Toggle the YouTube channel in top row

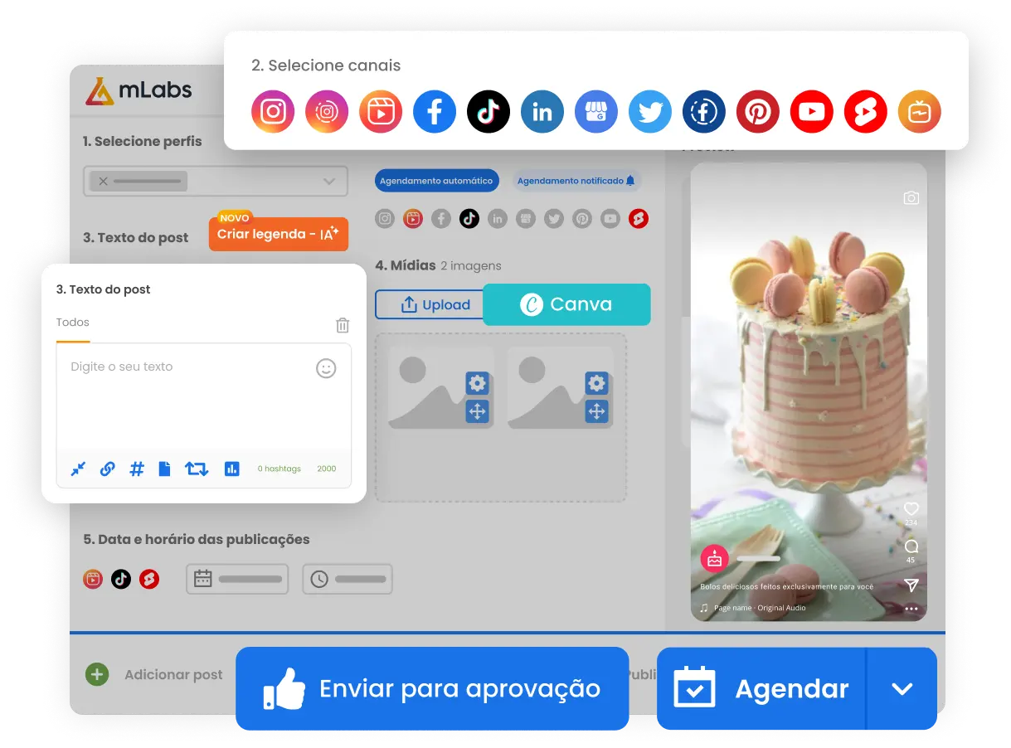point(811,111)
